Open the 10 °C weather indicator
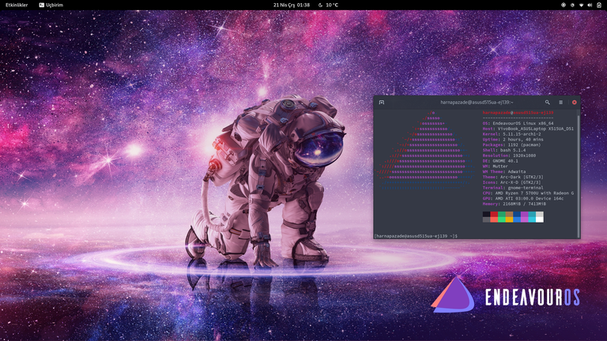607x341 pixels. 331,5
